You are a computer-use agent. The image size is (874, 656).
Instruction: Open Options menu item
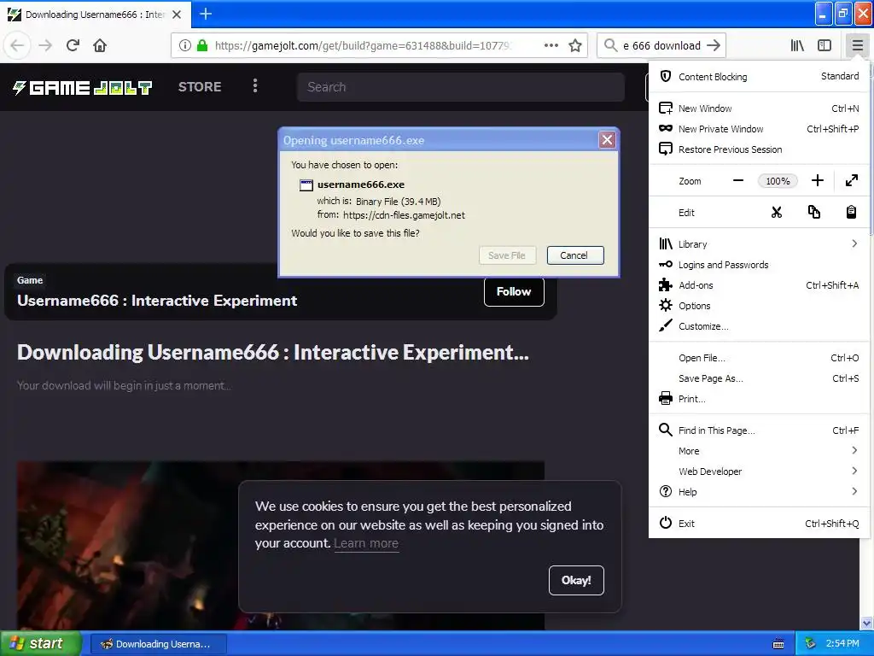coord(759,306)
